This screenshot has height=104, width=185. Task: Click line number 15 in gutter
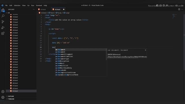pos(41,47)
